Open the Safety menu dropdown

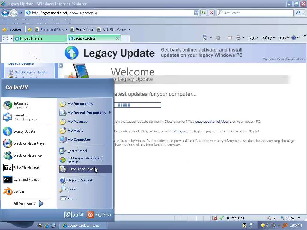pos(268,38)
